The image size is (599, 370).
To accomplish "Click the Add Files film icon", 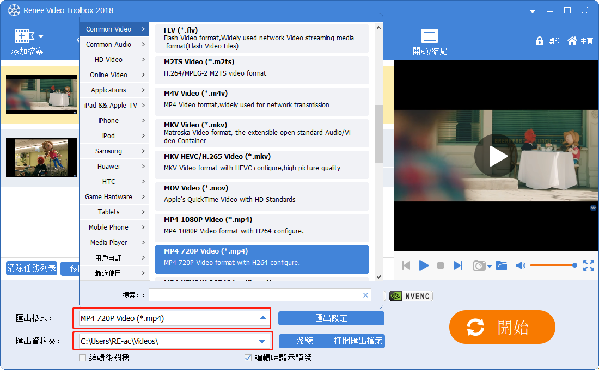I will tap(24, 36).
